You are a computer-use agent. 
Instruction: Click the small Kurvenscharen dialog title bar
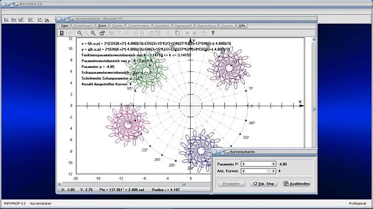pyautogui.click(x=264, y=152)
